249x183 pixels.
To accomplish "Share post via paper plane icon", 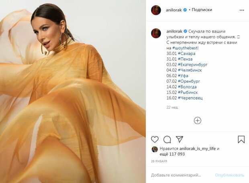I will pos(180,139).
